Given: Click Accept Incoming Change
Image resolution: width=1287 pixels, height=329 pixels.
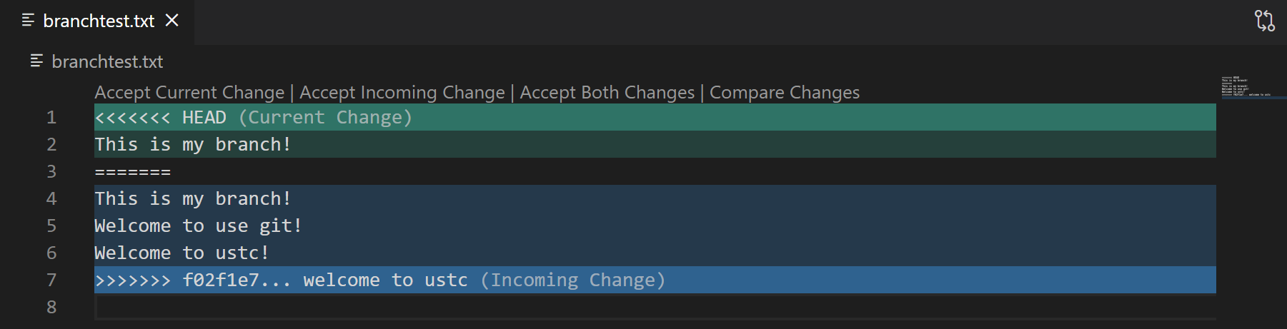Looking at the screenshot, I should (402, 93).
